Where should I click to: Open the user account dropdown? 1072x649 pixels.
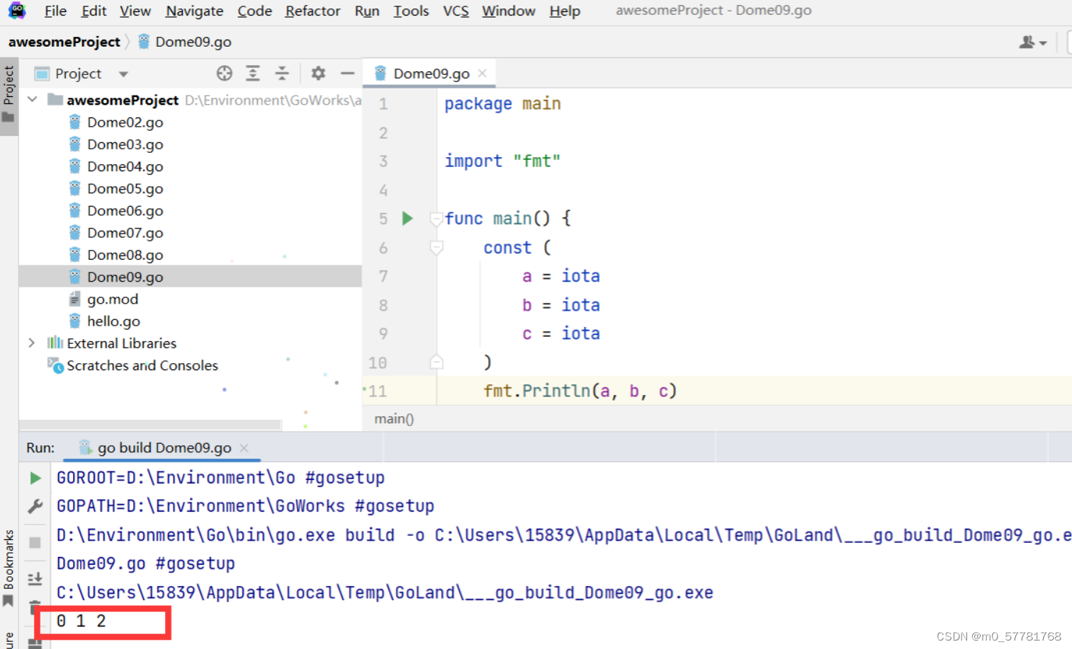pyautogui.click(x=1033, y=42)
